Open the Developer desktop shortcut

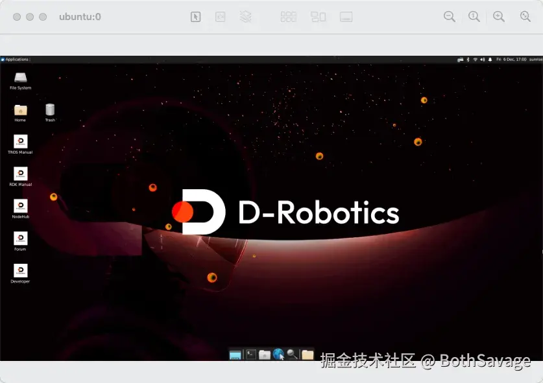[20, 273]
